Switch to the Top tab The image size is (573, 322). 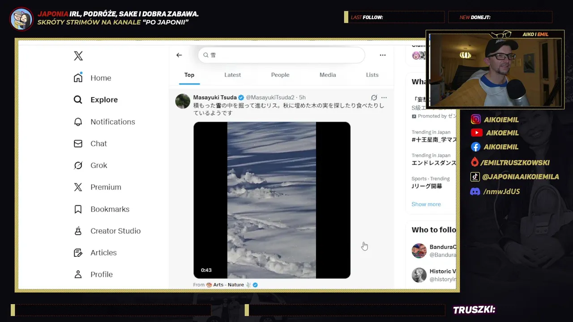189,75
